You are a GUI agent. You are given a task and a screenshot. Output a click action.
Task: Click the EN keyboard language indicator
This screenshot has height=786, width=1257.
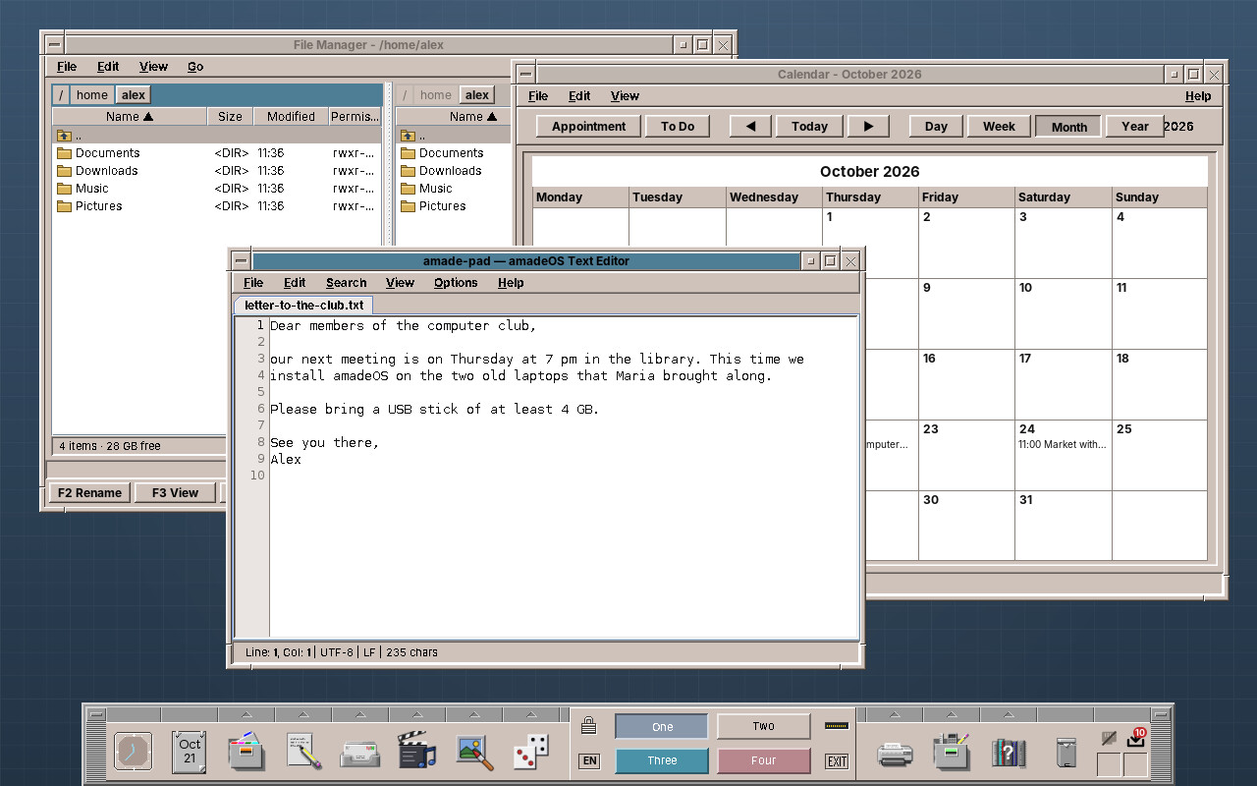589,760
